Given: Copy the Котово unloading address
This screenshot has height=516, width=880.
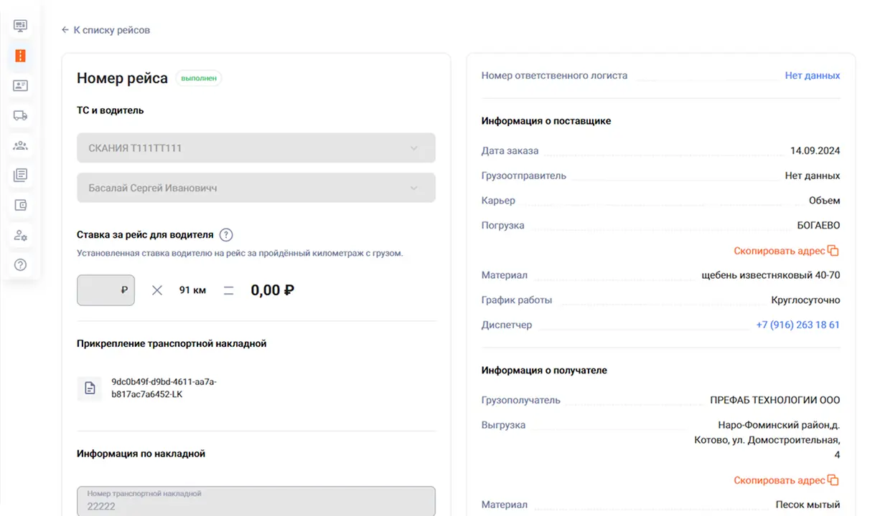Looking at the screenshot, I should click(x=786, y=480).
